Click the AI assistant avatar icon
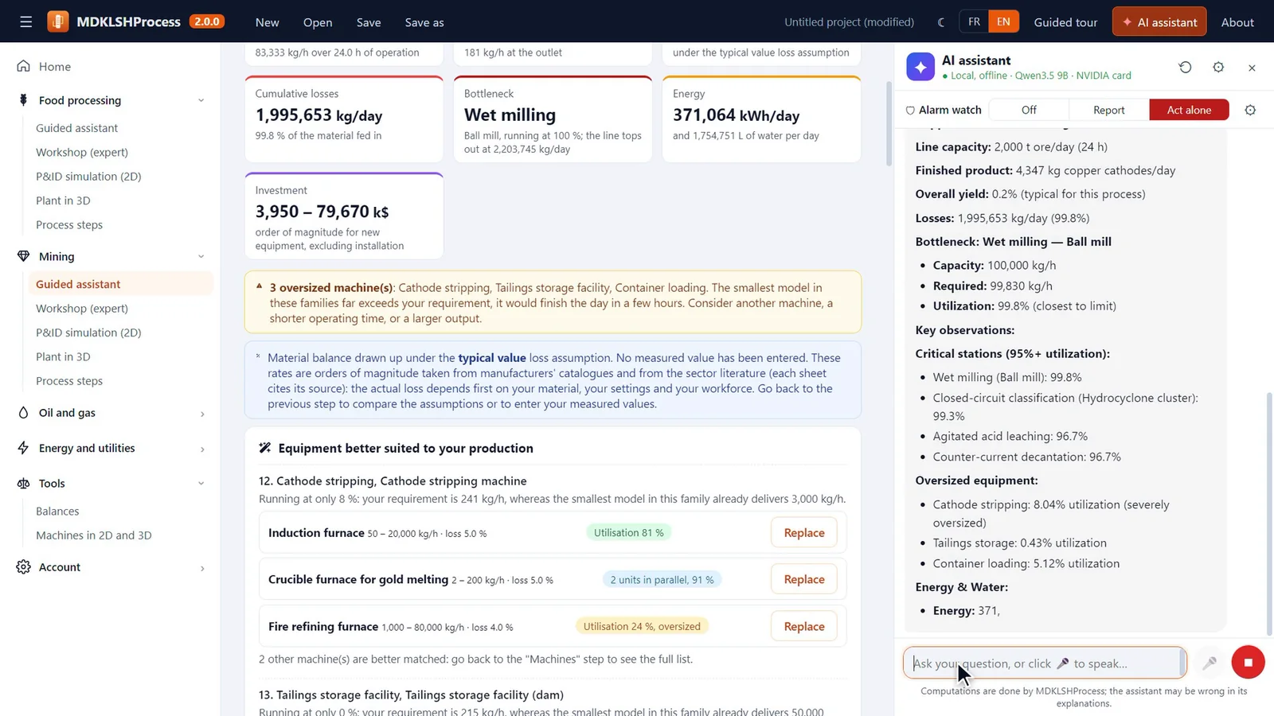Screen dimensions: 1274x716 click(x=920, y=67)
